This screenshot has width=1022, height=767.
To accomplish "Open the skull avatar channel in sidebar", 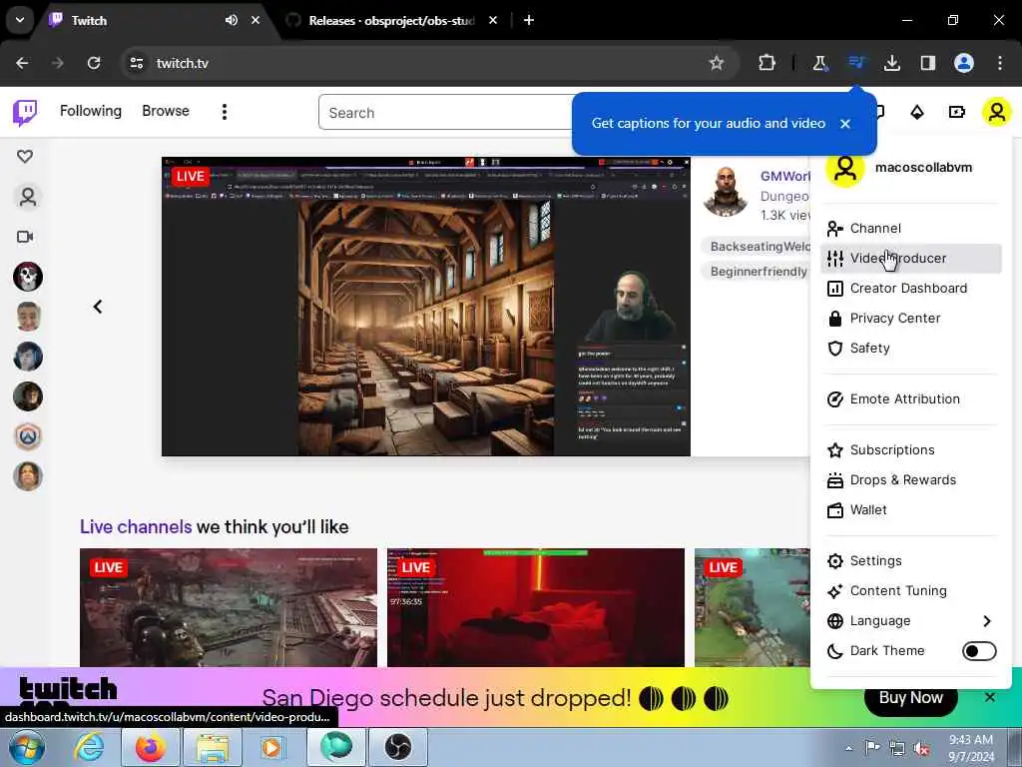I will click(x=27, y=277).
